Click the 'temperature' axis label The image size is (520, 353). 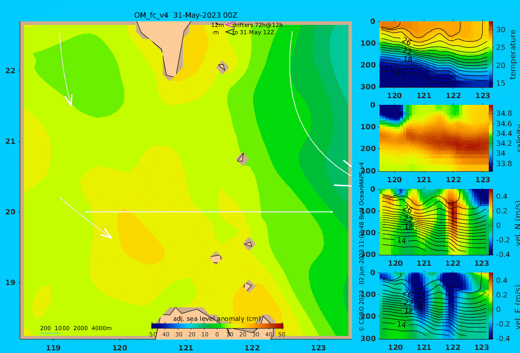coord(513,55)
